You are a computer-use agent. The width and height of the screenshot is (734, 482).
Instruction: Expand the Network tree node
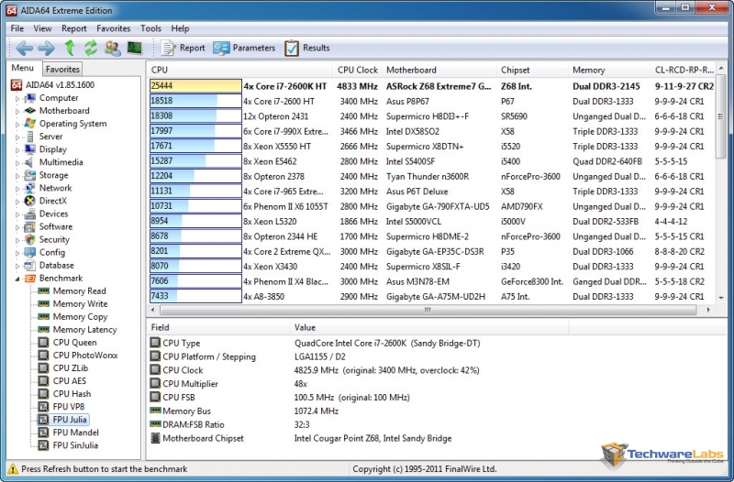[17, 189]
